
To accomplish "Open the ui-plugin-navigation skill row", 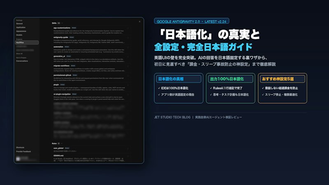I will coord(90,97).
